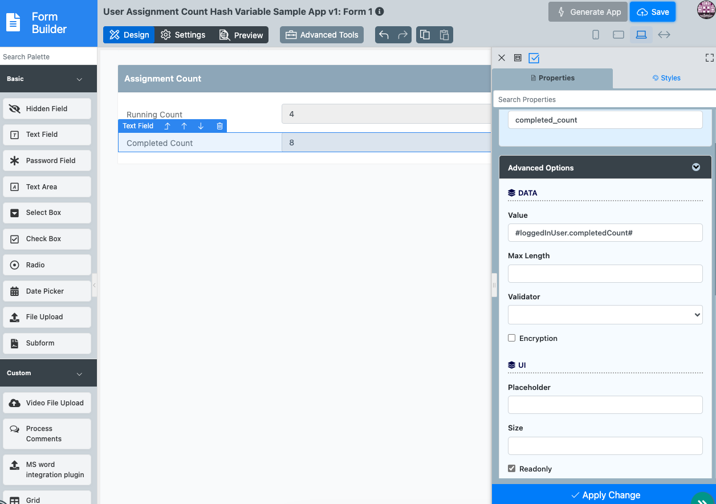Image resolution: width=716 pixels, height=504 pixels.
Task: Add Hidden Field from the palette
Action: [x=47, y=108]
